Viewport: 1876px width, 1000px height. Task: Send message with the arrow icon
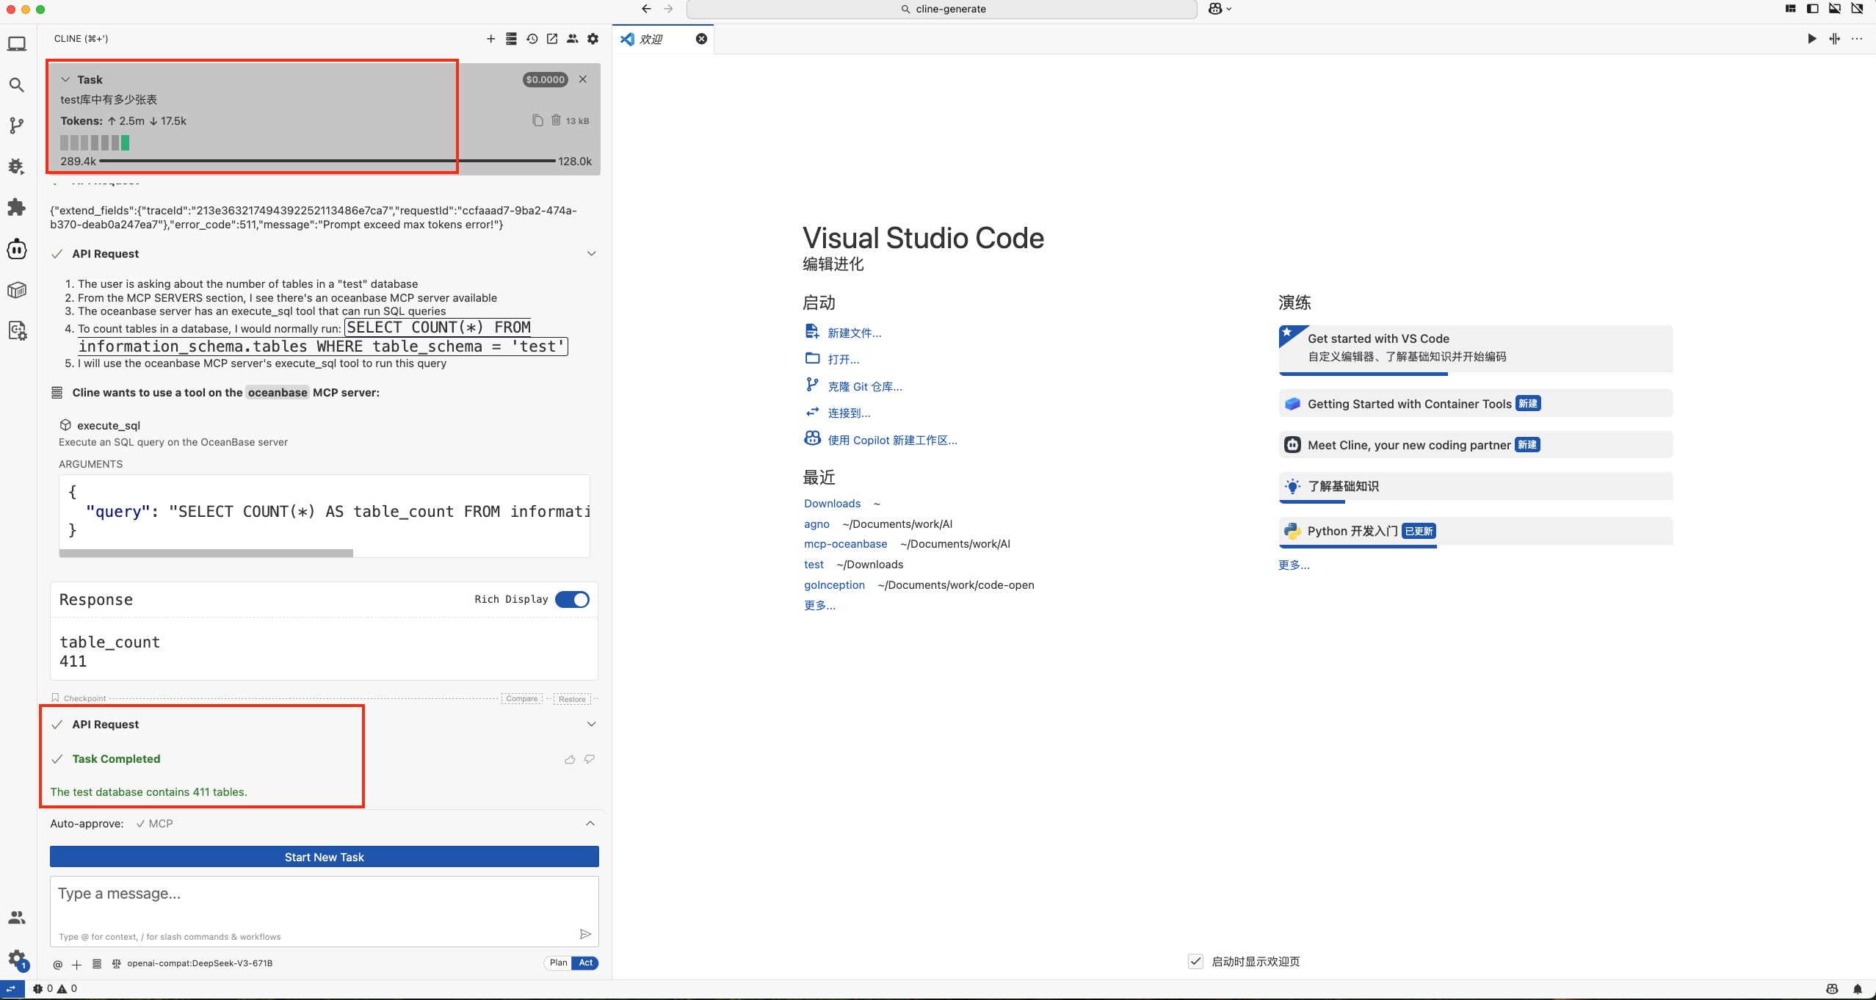click(x=585, y=934)
